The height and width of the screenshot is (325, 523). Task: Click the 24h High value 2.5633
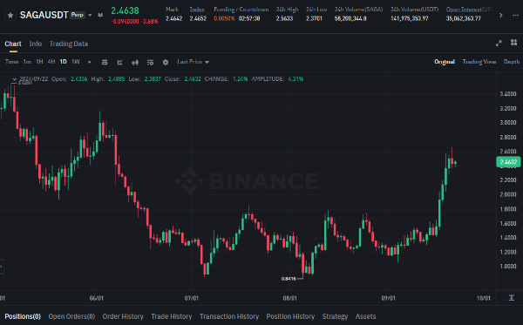point(284,18)
